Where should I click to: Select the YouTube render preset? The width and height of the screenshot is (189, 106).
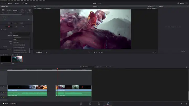(9, 10)
